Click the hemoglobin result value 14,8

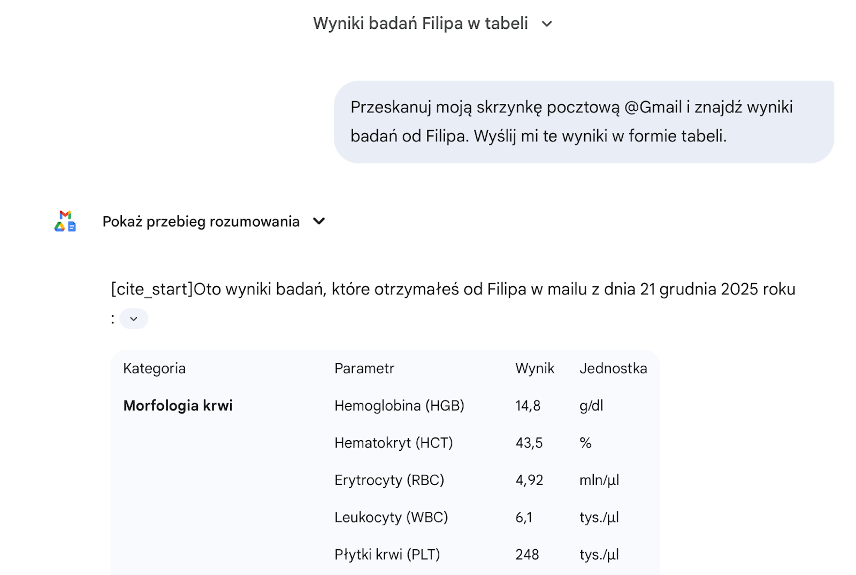click(x=528, y=406)
